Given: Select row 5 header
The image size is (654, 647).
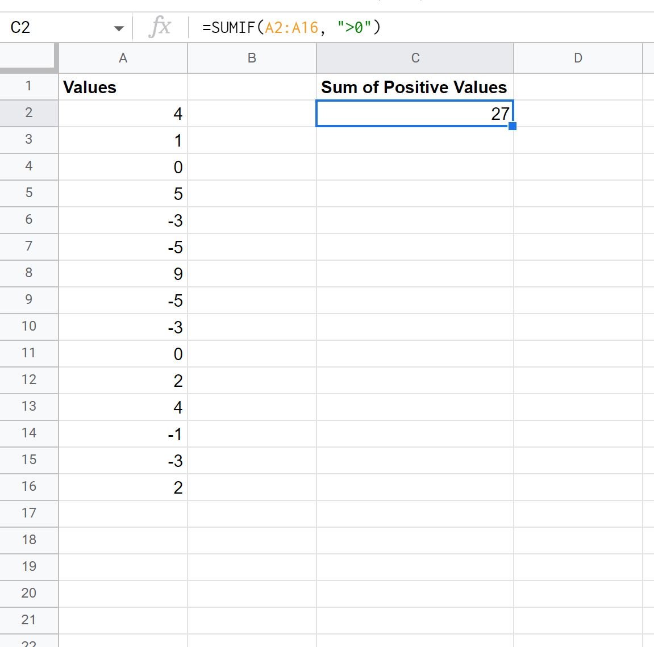Looking at the screenshot, I should coord(29,194).
